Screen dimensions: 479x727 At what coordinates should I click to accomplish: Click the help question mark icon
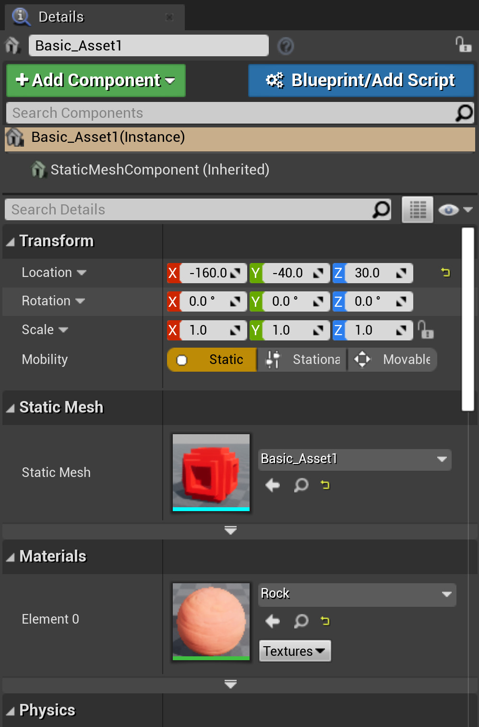click(286, 46)
